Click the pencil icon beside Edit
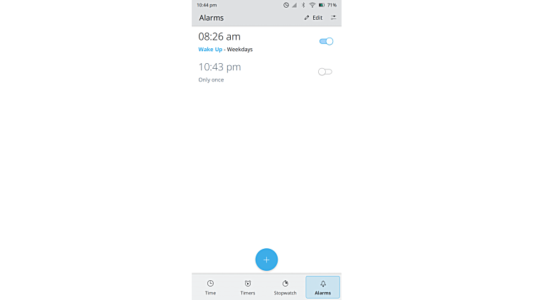534x300 pixels. pos(307,18)
